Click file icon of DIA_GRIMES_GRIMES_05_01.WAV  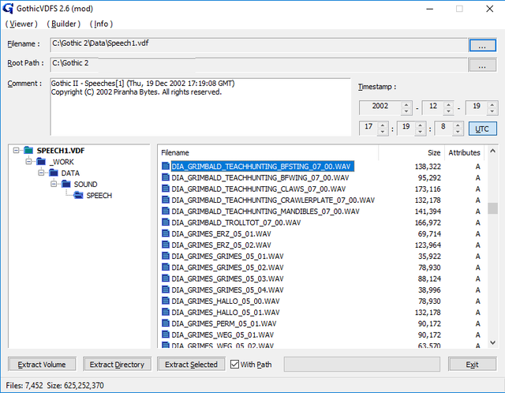coord(166,256)
